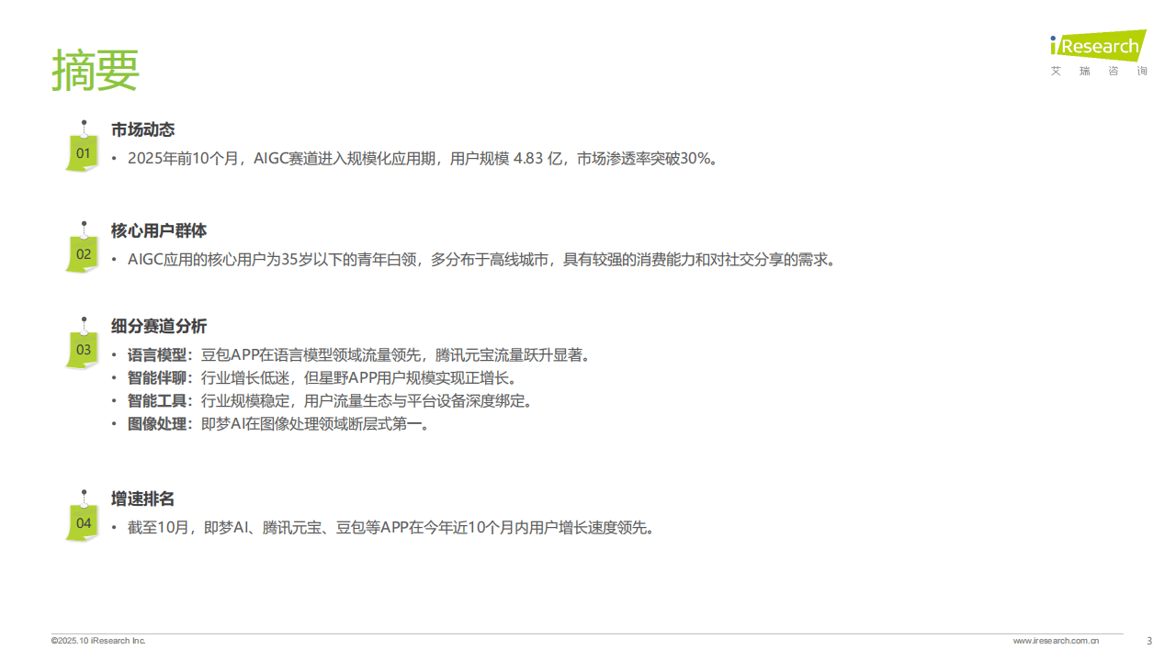Click the 艾瑞咨询 text under the logo
The image size is (1176, 661).
(x=1100, y=72)
